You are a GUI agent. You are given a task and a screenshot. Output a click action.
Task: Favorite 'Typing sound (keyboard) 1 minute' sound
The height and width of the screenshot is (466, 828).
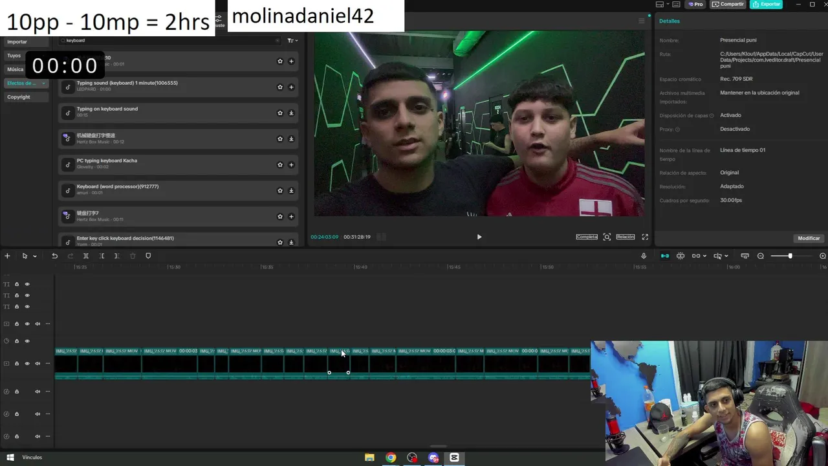click(x=280, y=87)
